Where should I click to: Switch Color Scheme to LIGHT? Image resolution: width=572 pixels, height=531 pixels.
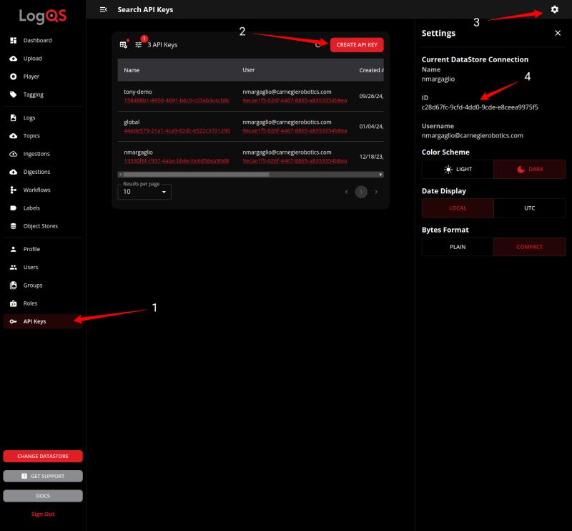click(457, 169)
